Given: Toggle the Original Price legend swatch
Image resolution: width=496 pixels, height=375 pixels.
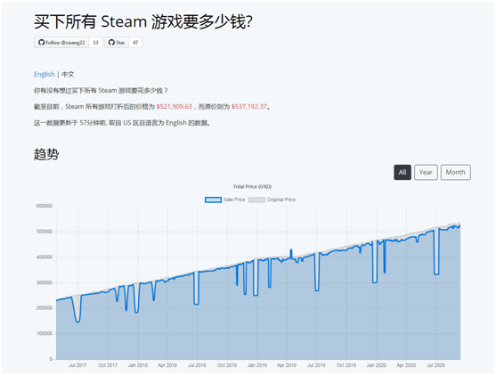Looking at the screenshot, I should pos(256,200).
